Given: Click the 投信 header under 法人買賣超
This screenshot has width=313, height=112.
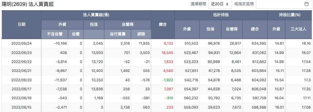Looking at the screenshot, I should tap(94, 25).
